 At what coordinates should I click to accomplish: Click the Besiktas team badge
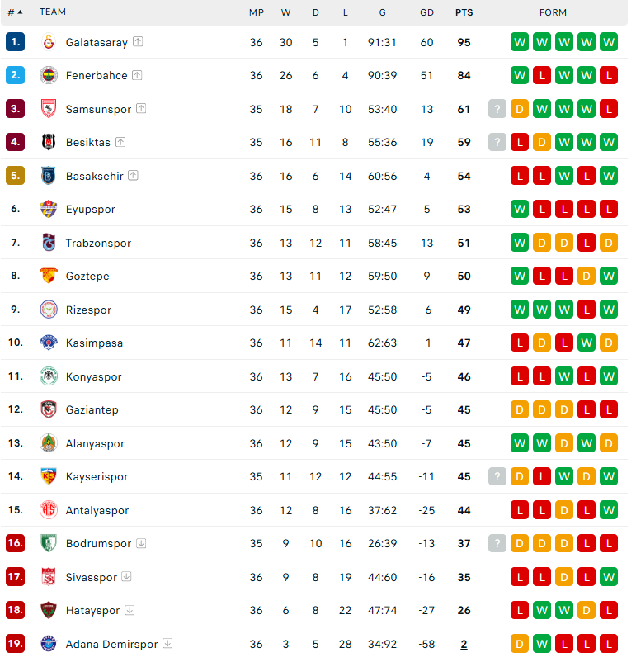[x=49, y=142]
